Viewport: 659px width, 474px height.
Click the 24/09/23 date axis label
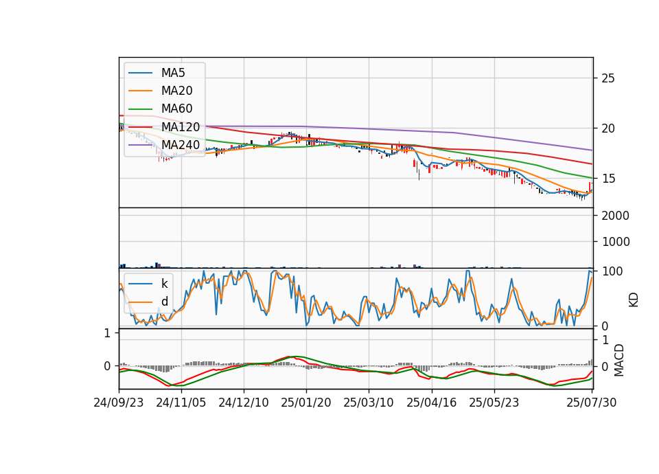(119, 403)
